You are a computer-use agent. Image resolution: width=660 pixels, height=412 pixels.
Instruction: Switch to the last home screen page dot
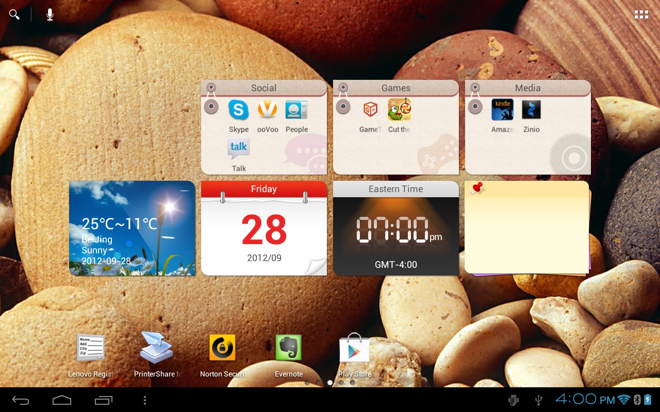(x=353, y=383)
